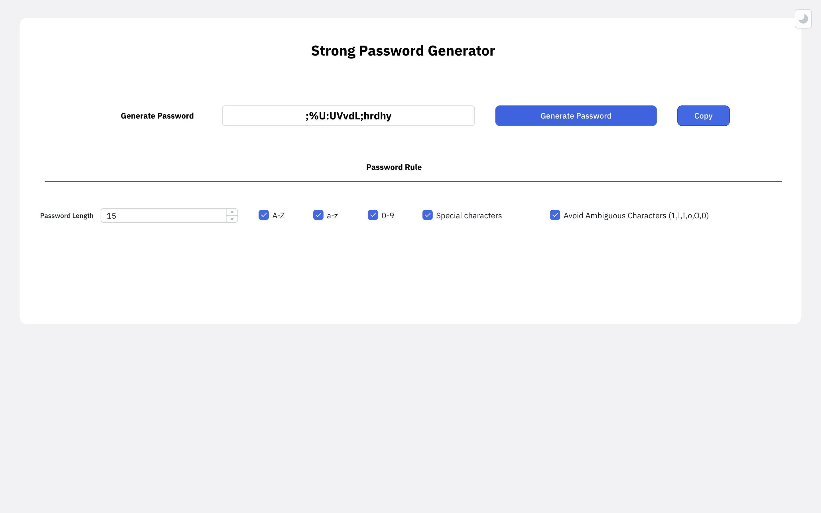The width and height of the screenshot is (821, 513).
Task: Toggle the Special characters checkbox
Action: point(428,215)
